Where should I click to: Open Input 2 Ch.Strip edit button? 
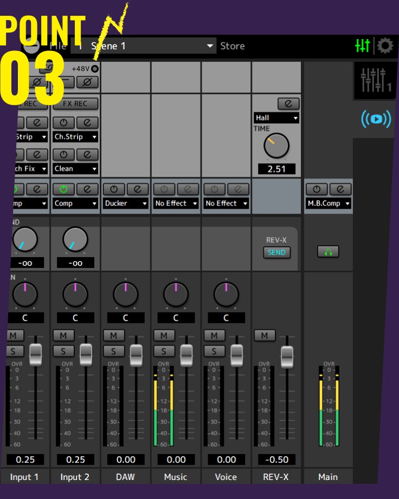coord(87,123)
